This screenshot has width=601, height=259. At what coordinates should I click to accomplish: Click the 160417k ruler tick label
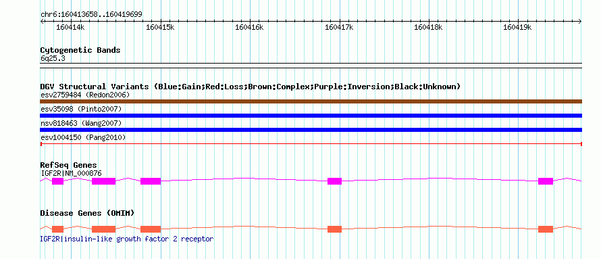pos(339,27)
